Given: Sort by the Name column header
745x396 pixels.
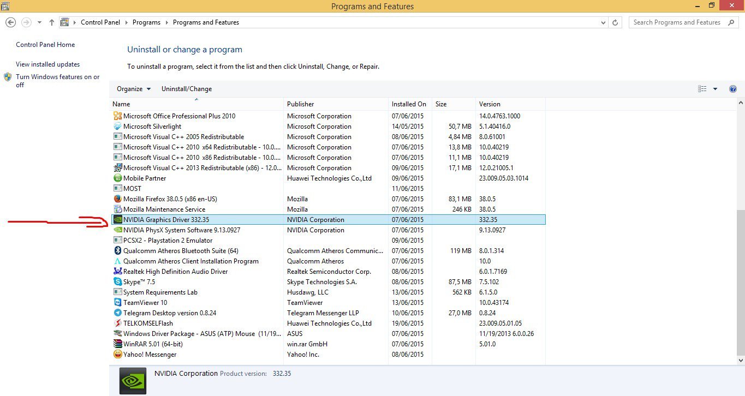Looking at the screenshot, I should [197, 104].
